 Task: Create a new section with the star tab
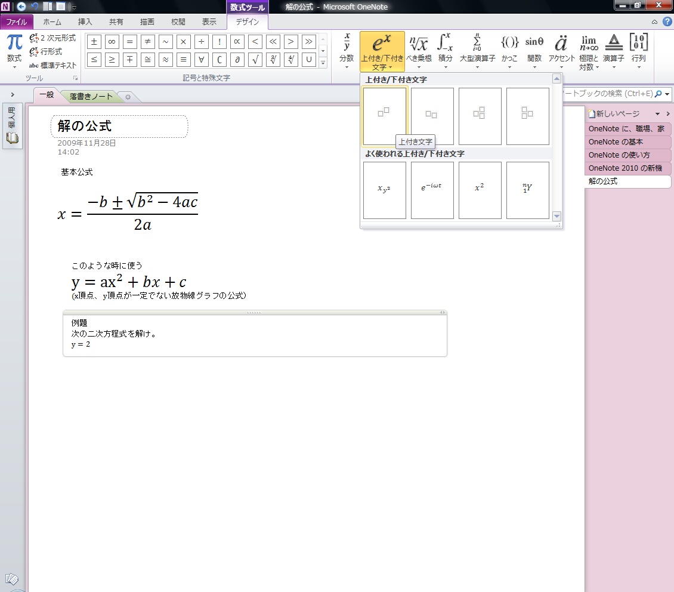click(x=128, y=97)
